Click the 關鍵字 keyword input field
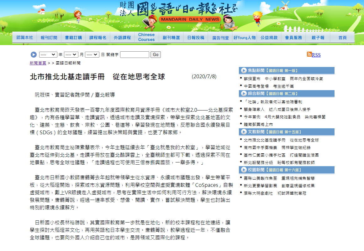 [134, 54]
